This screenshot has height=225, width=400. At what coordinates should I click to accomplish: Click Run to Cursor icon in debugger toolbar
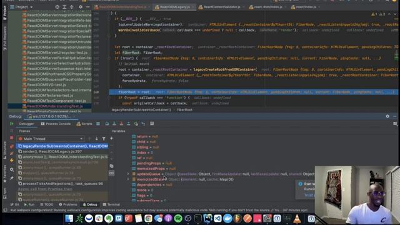(143, 124)
